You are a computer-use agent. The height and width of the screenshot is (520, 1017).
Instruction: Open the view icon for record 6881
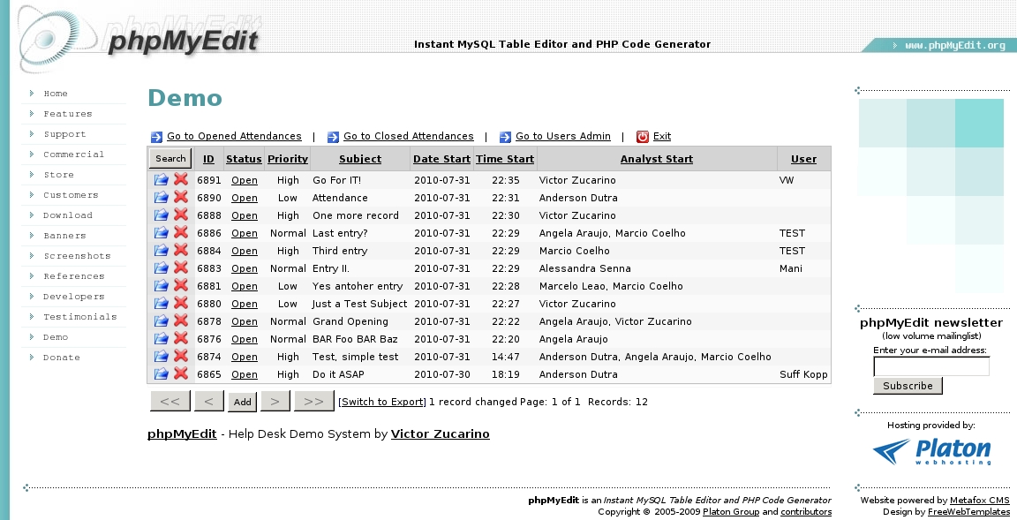tap(162, 285)
